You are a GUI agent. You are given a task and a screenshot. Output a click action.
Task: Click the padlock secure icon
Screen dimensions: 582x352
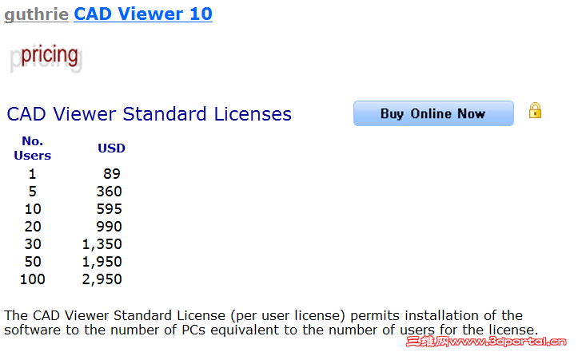[535, 110]
